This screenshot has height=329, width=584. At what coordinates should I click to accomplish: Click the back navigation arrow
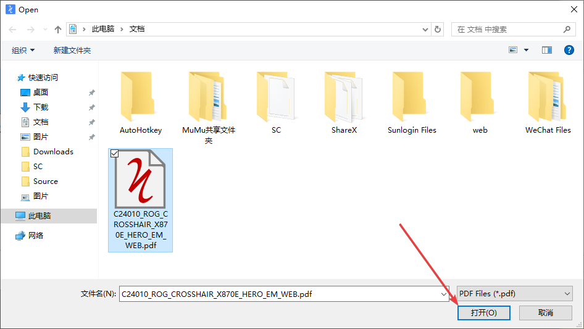[x=12, y=30]
